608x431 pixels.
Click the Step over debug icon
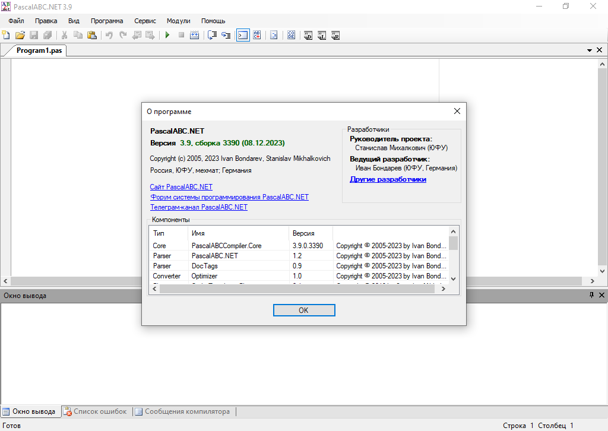point(213,36)
